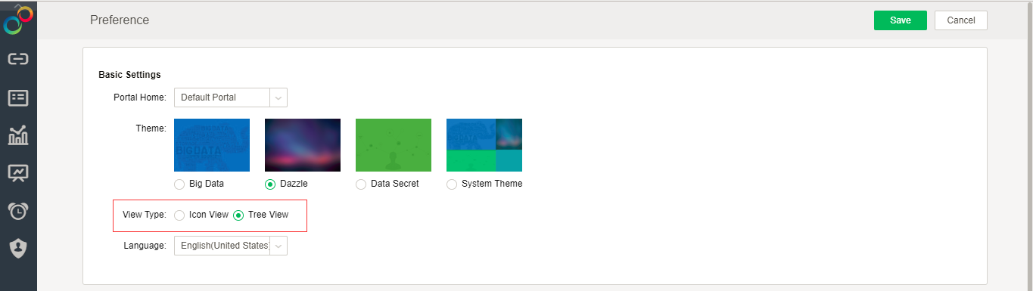The height and width of the screenshot is (291, 1033).
Task: Open the Language dropdown arrow
Action: point(278,246)
